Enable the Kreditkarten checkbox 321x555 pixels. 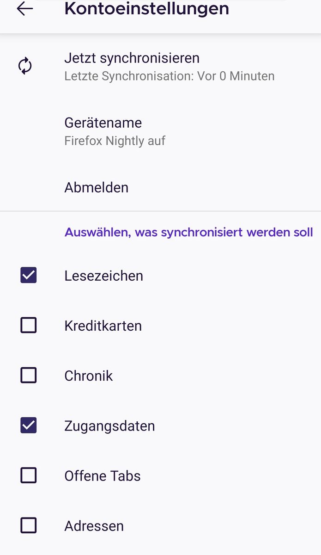pyautogui.click(x=29, y=326)
